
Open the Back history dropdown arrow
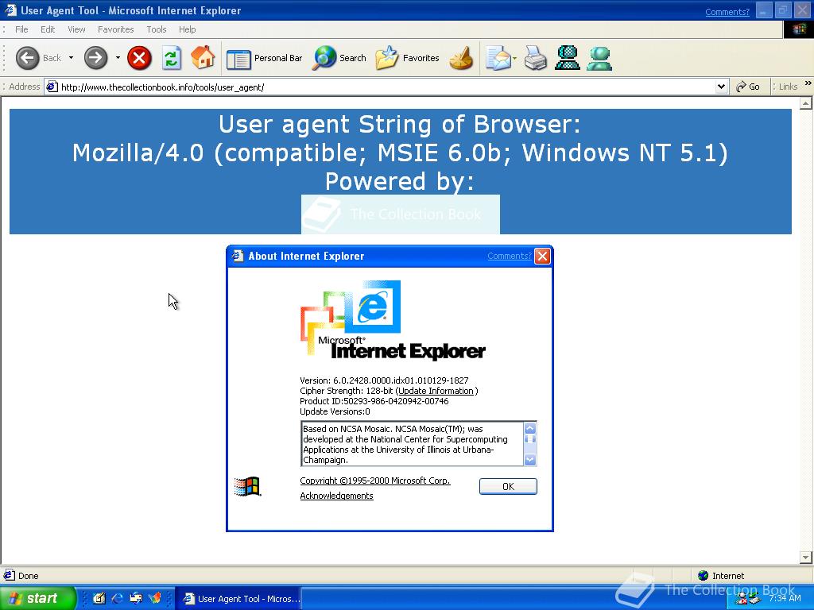pyautogui.click(x=71, y=57)
